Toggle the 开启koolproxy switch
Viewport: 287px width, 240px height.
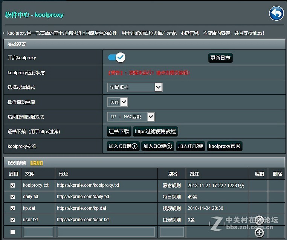117,57
